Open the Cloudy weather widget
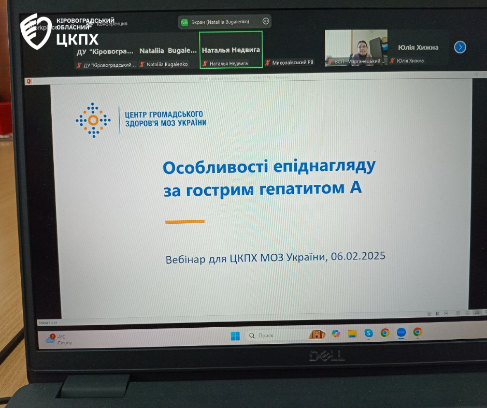This screenshot has width=487, height=408. coord(60,340)
